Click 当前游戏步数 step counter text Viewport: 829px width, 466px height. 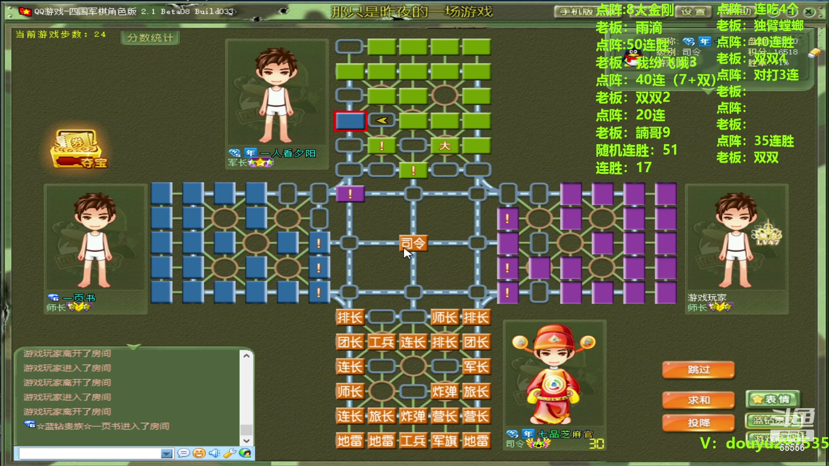60,34
